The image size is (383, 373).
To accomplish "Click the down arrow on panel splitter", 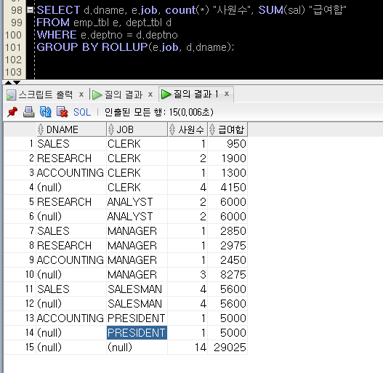I will coord(17,83).
